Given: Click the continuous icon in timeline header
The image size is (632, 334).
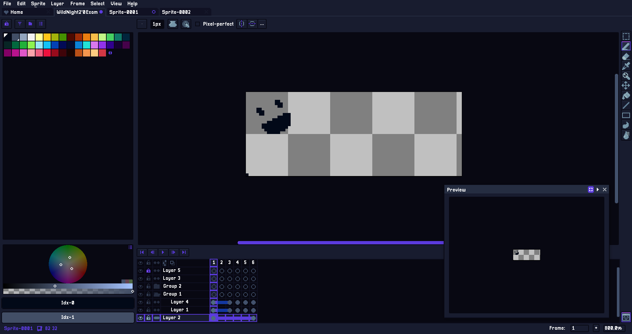Looking at the screenshot, I should pyautogui.click(x=157, y=262).
